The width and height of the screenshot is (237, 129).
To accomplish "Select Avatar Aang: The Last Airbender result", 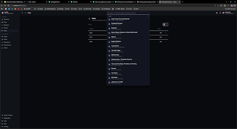I will [128, 20].
